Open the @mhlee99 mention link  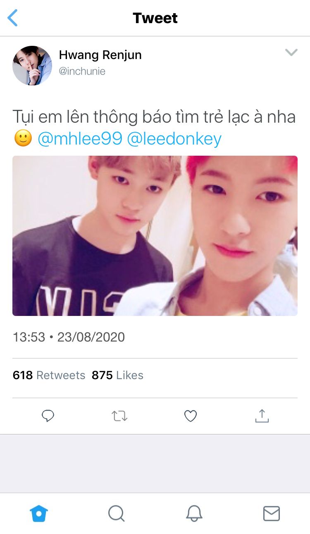tap(80, 139)
